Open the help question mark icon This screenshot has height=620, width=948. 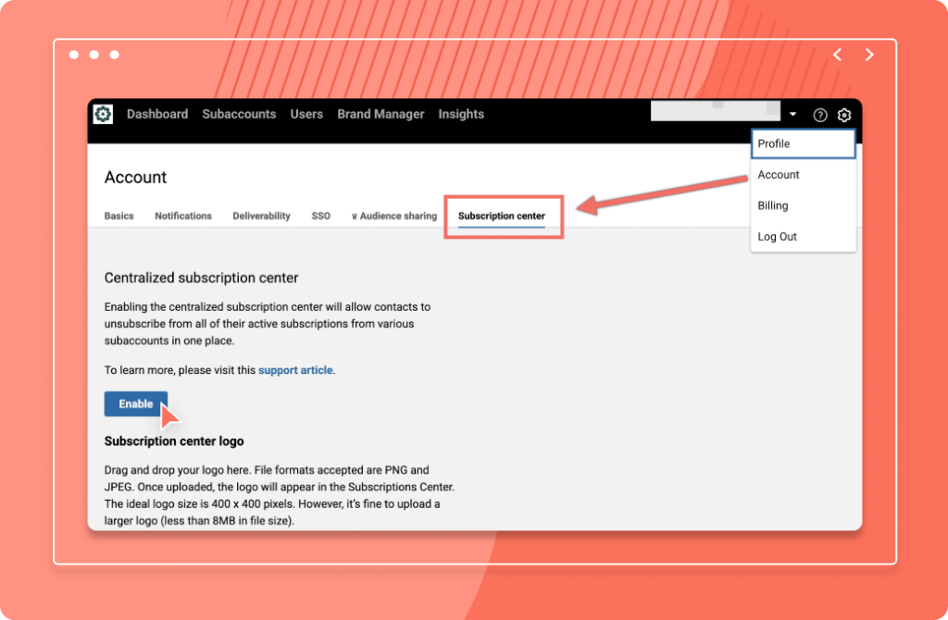point(820,115)
